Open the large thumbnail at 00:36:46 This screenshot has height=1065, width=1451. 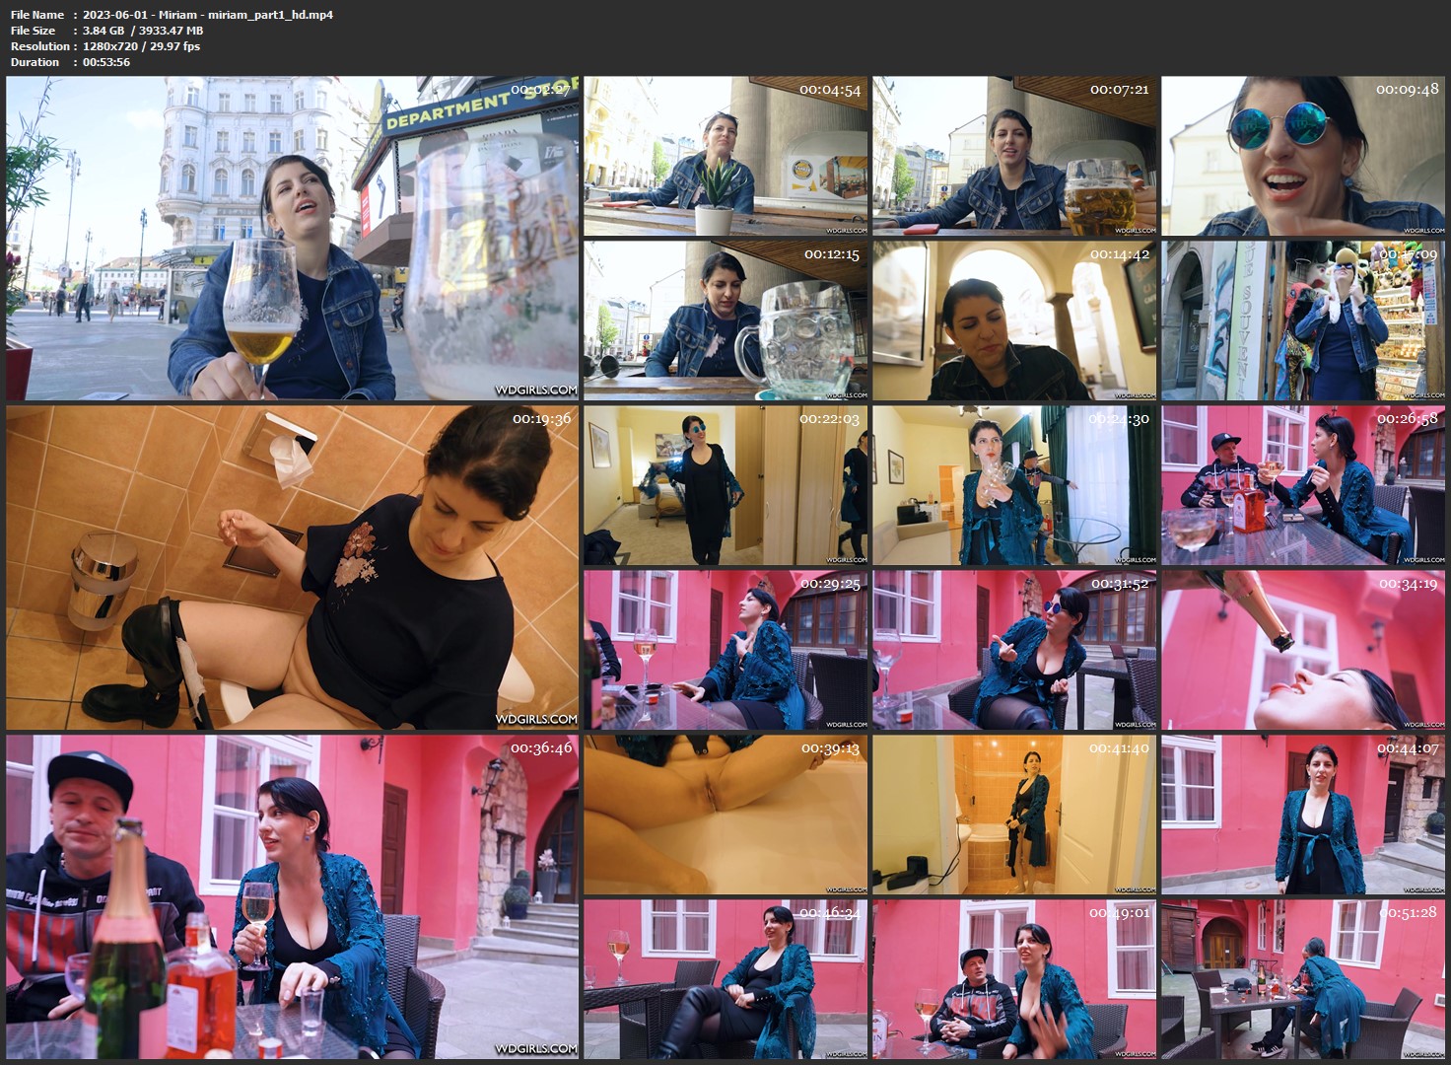point(293,896)
